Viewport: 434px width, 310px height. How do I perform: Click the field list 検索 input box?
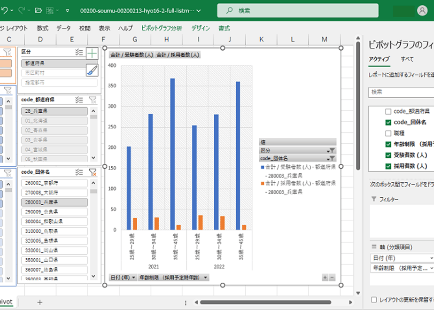pyautogui.click(x=401, y=92)
